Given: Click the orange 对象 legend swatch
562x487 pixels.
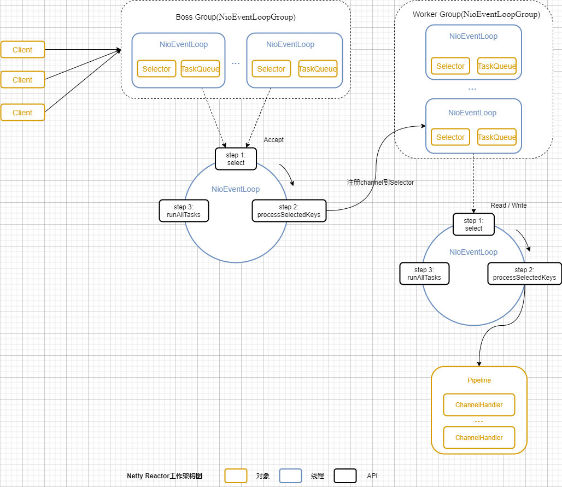Looking at the screenshot, I should (x=236, y=476).
